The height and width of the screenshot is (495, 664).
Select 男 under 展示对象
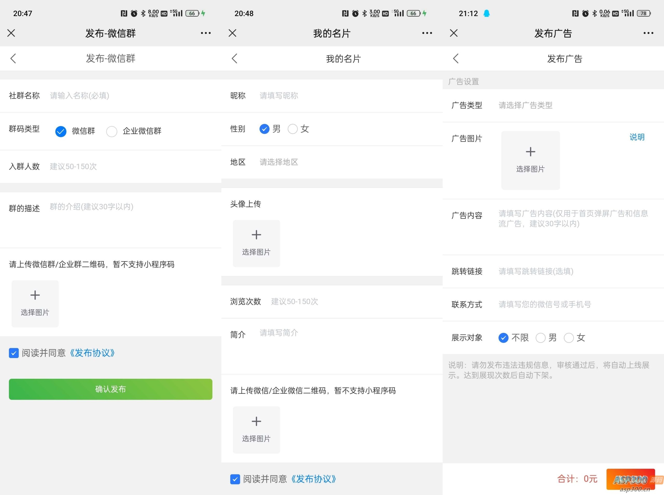(540, 338)
